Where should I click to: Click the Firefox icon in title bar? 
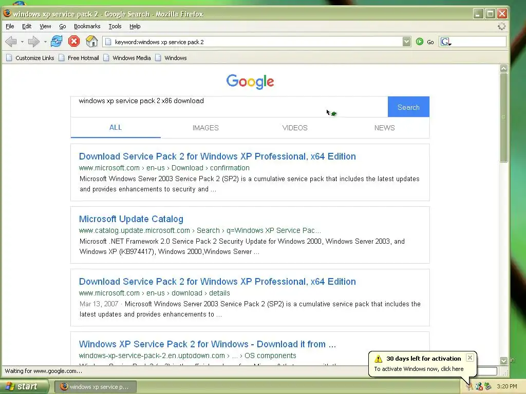click(7, 13)
